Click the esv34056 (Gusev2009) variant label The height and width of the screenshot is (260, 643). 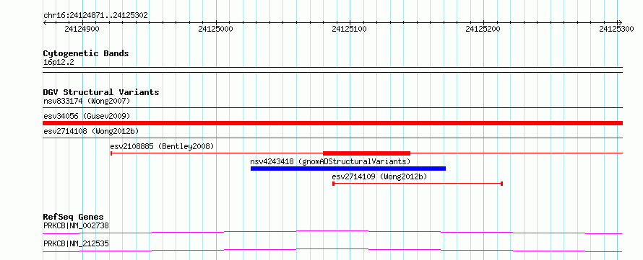[x=87, y=116]
